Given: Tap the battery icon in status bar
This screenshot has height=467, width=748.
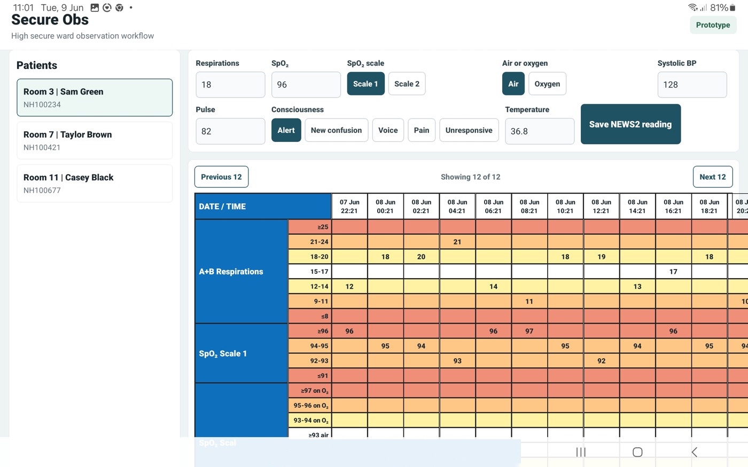Looking at the screenshot, I should 733,7.
